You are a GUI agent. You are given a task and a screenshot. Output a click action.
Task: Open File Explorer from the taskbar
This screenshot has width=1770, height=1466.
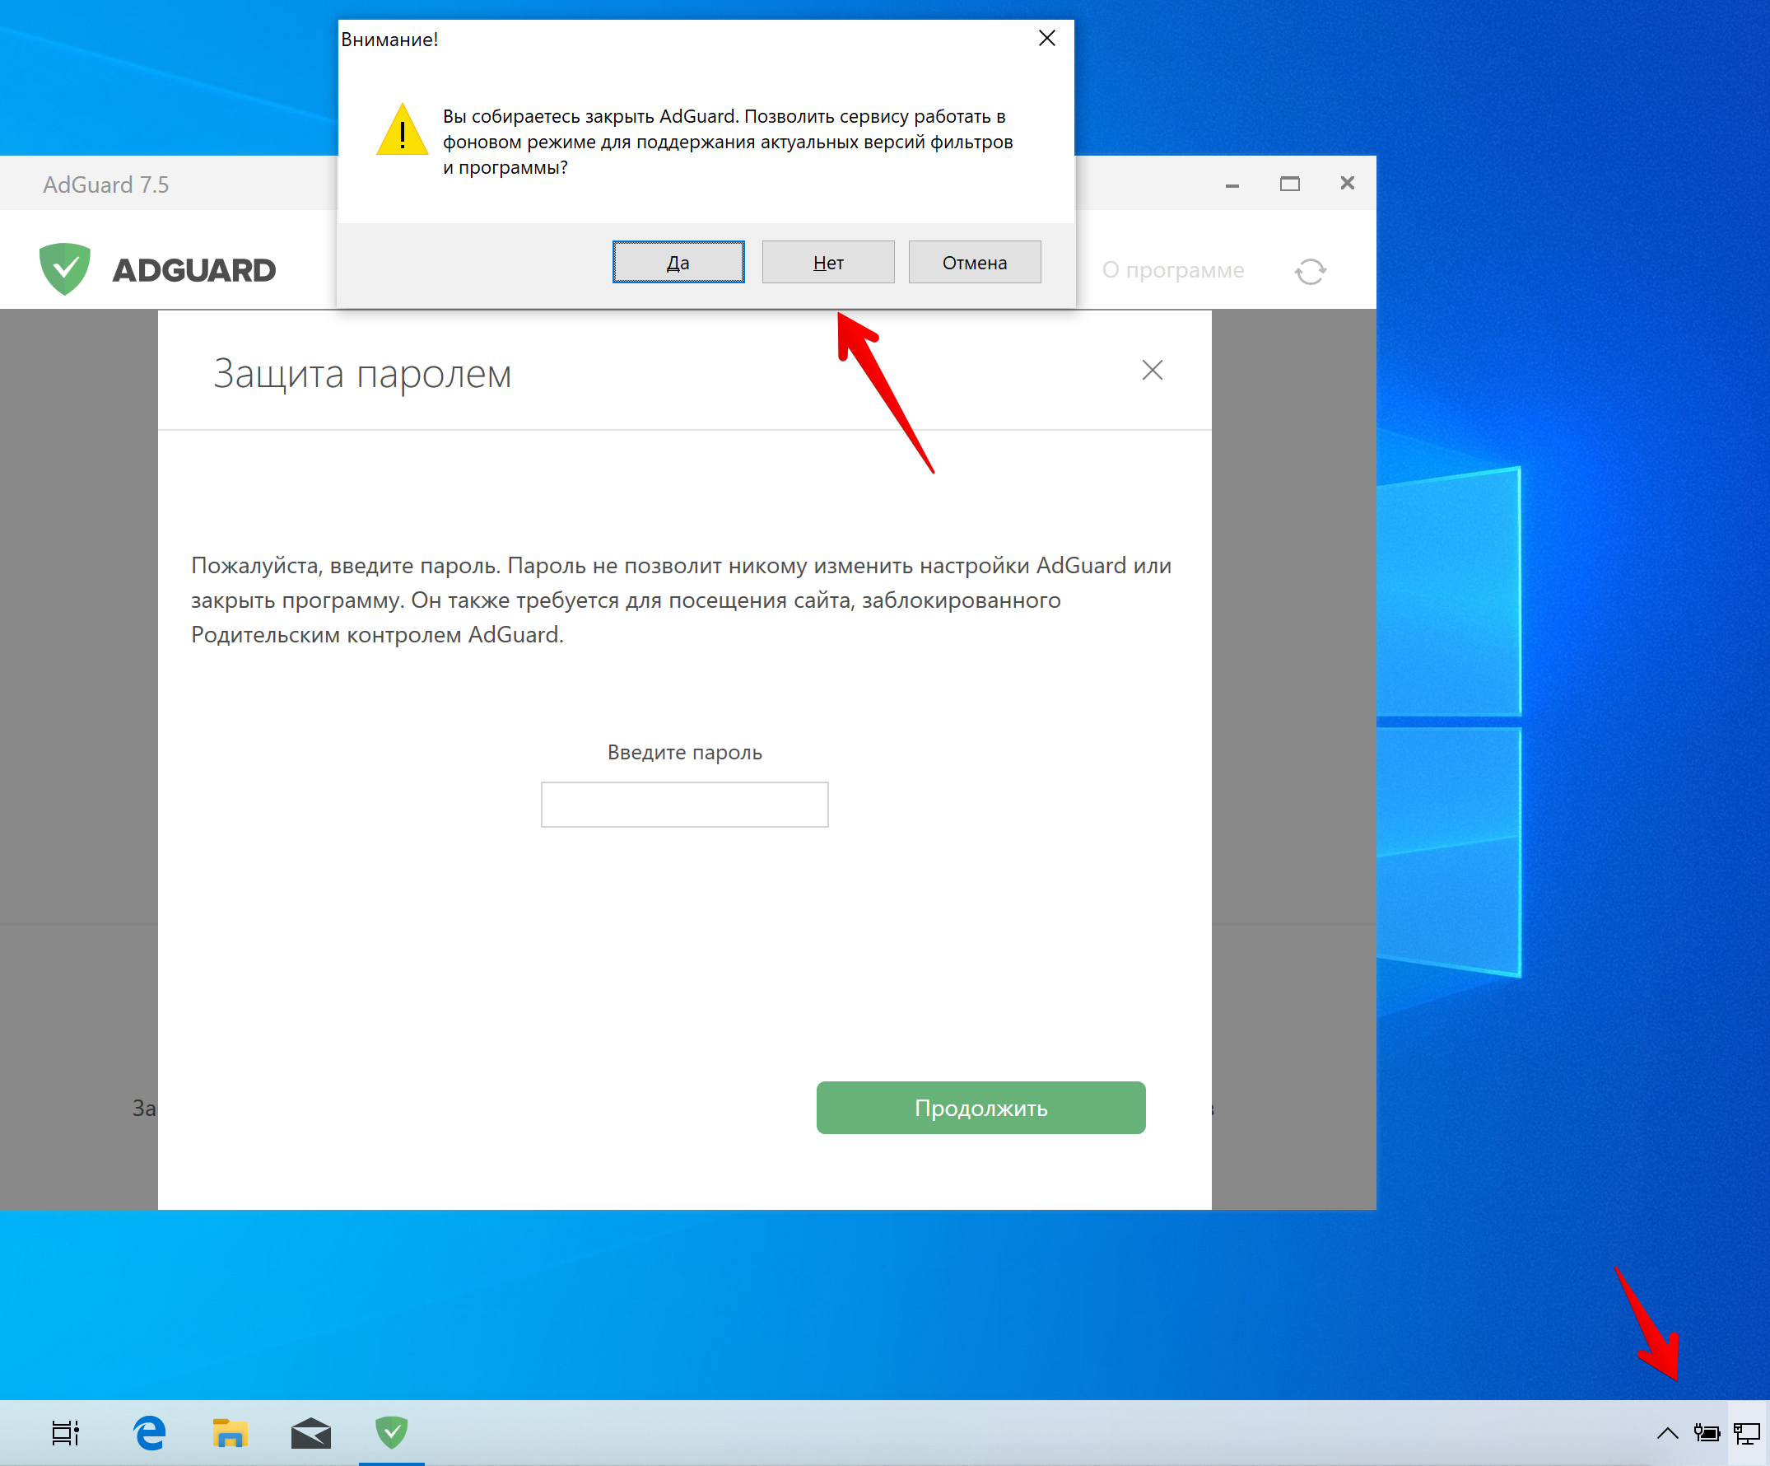point(229,1431)
